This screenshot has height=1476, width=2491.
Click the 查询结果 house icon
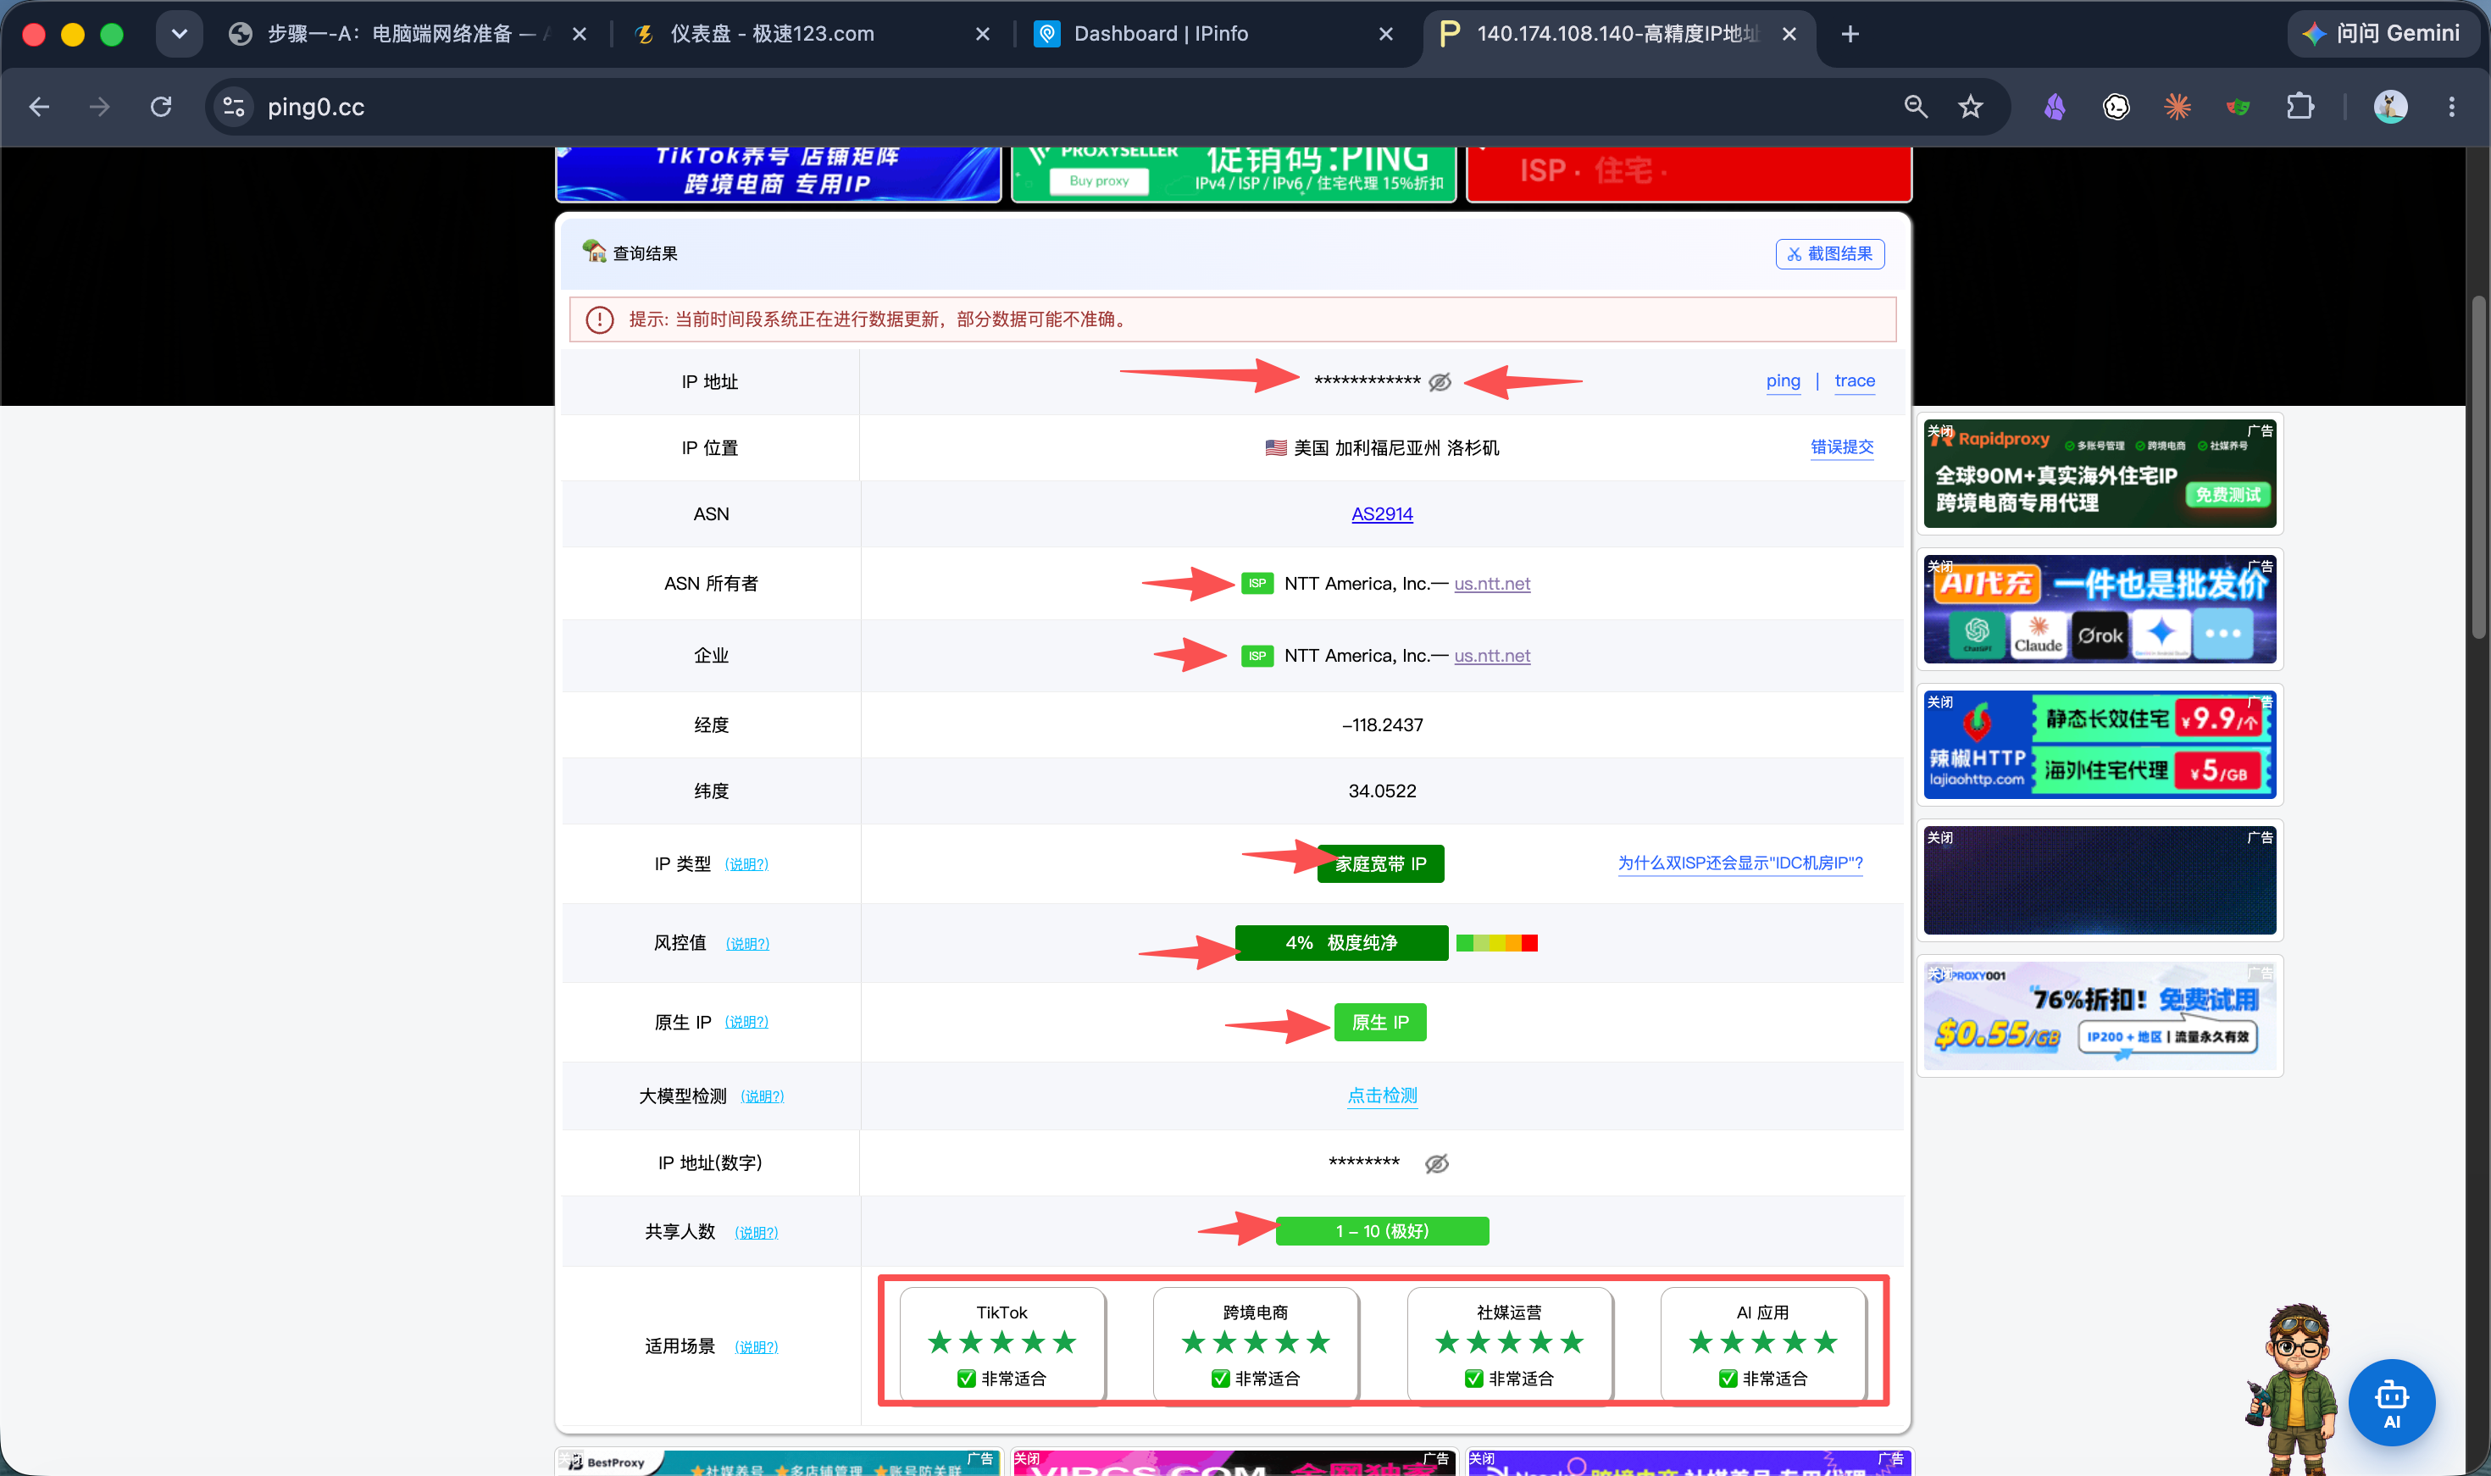[595, 251]
